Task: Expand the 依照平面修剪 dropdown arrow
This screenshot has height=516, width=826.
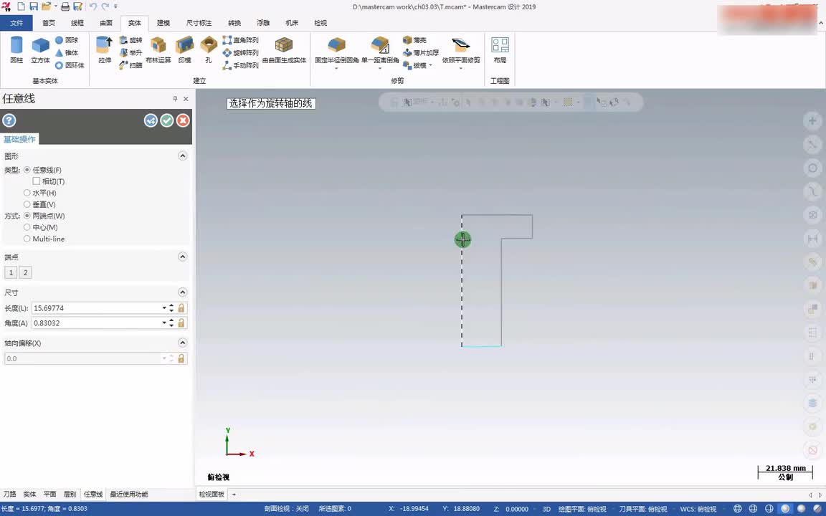Action: 461,69
